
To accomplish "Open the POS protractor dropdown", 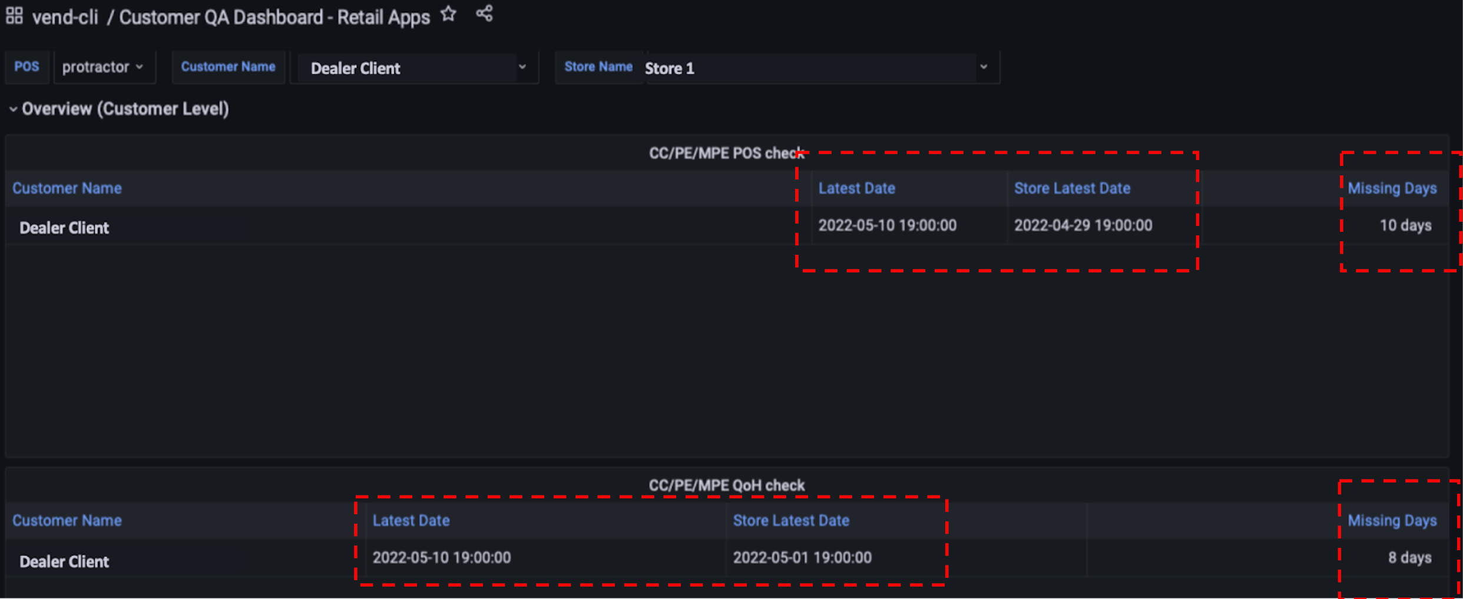I will pos(104,67).
